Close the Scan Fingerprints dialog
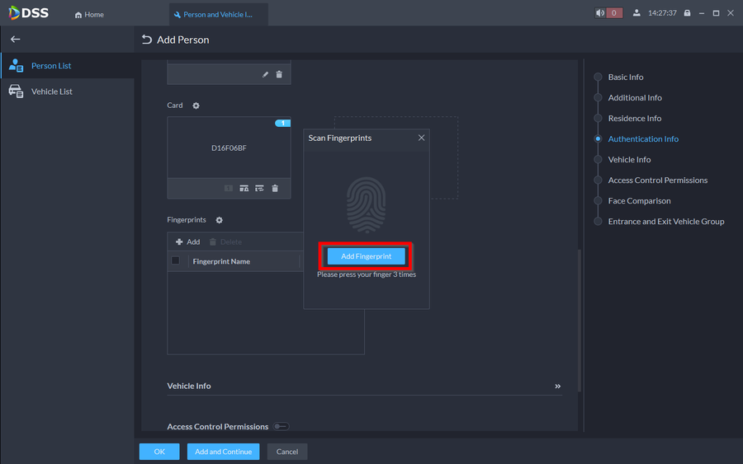743x464 pixels. pos(421,138)
